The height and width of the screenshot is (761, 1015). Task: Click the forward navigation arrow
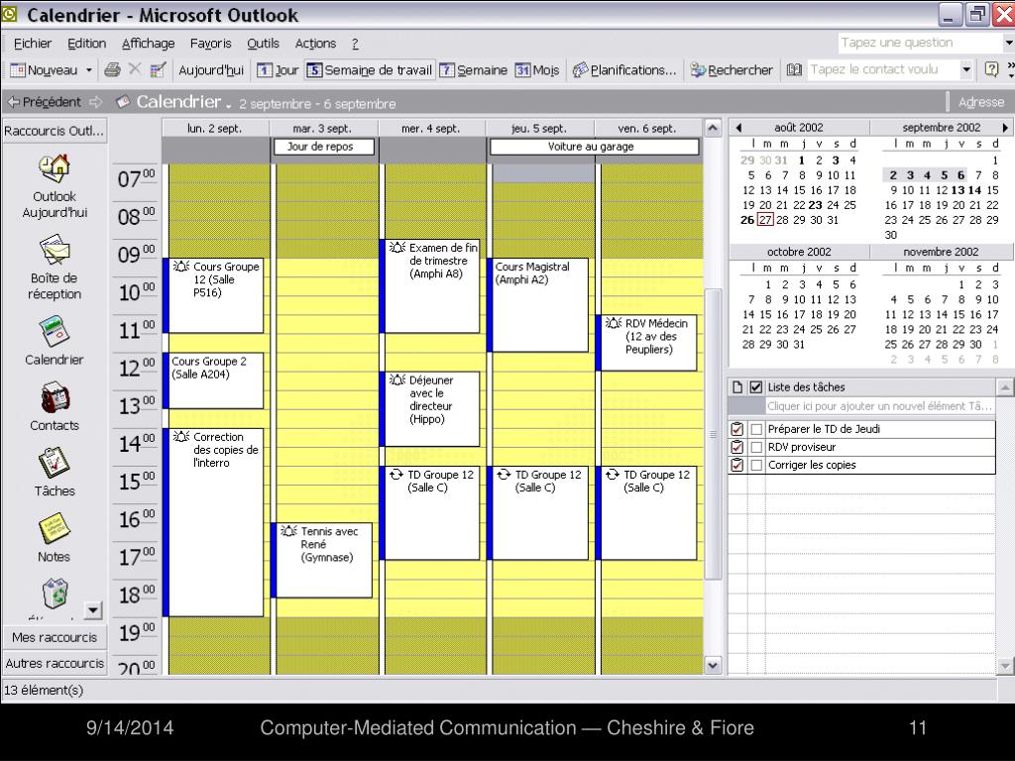96,102
